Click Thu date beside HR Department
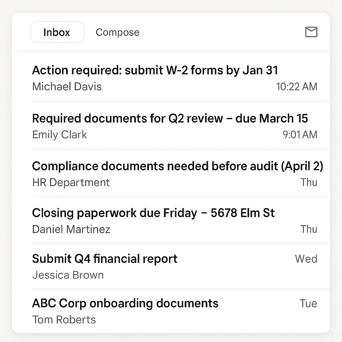Image resolution: width=342 pixels, height=342 pixels. coord(308,182)
